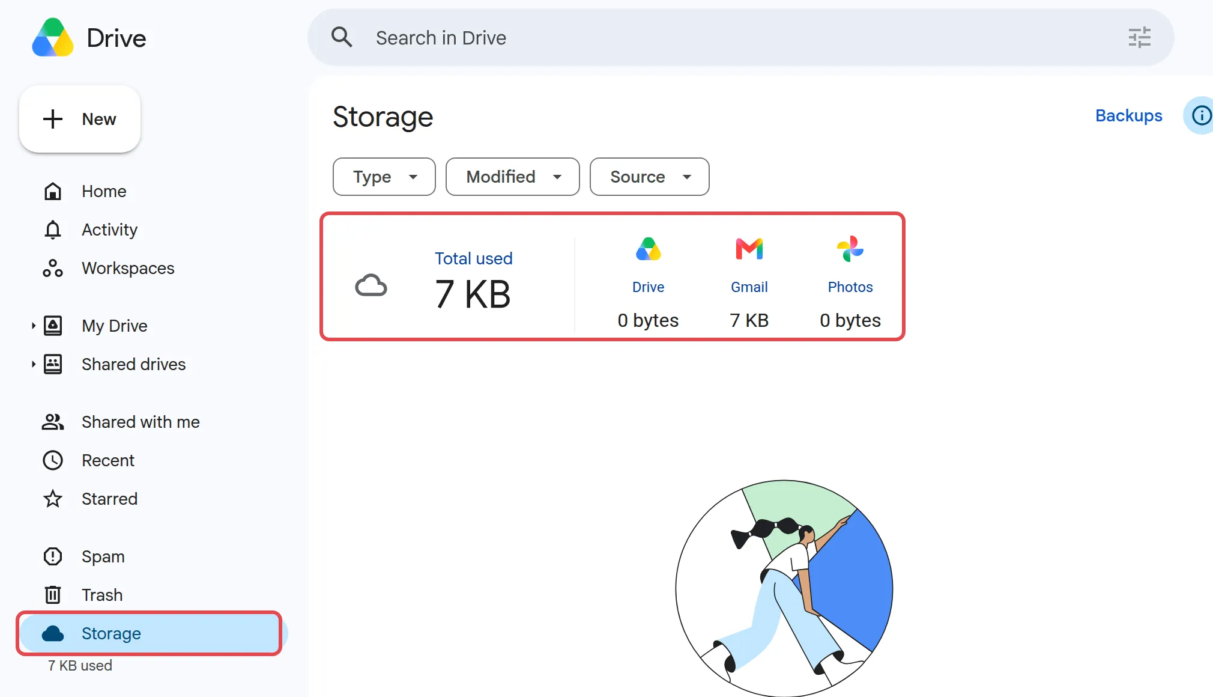Click the Drive icon in storage summary
The image size is (1213, 697).
click(649, 249)
